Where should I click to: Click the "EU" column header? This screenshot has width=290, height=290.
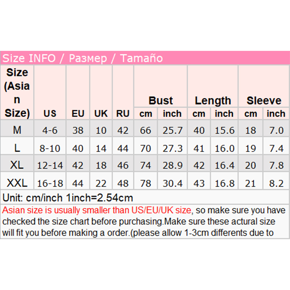tap(78, 113)
